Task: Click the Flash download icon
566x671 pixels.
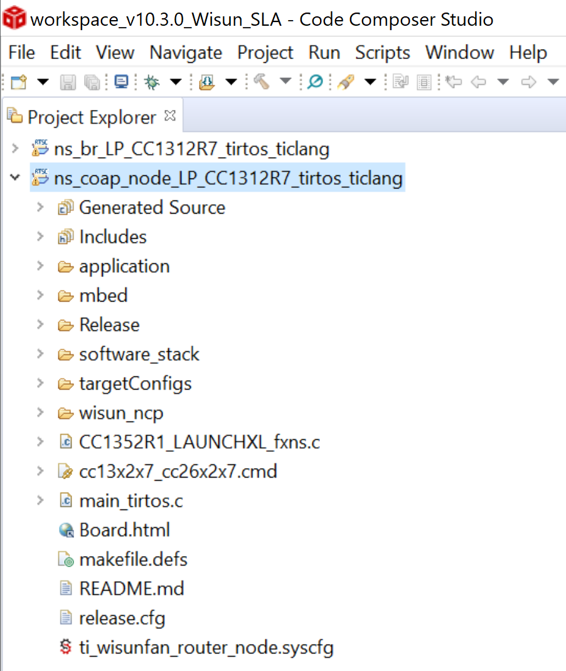Action: (206, 82)
